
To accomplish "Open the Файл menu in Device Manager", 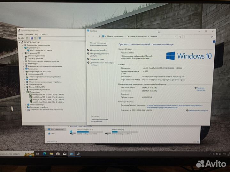I will point(20,34).
